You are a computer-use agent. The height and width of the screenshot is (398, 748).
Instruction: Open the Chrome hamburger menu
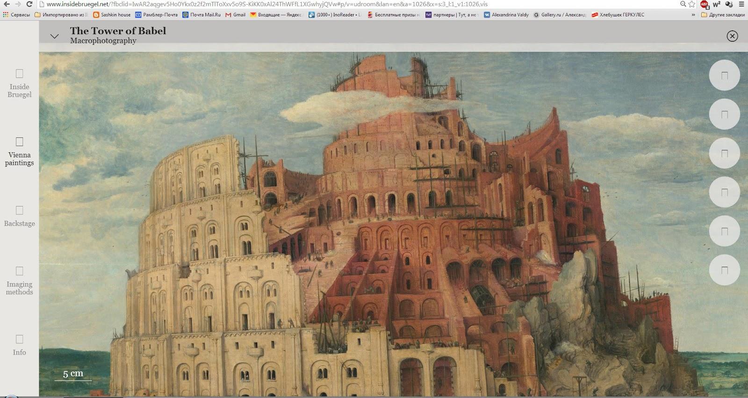click(742, 4)
